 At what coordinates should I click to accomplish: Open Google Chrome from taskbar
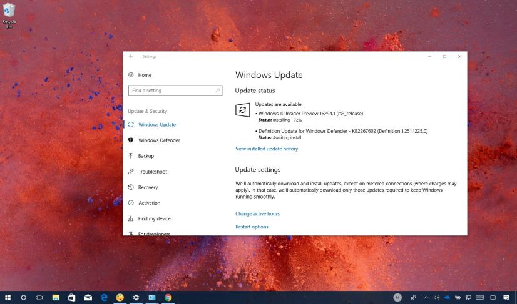click(x=168, y=297)
